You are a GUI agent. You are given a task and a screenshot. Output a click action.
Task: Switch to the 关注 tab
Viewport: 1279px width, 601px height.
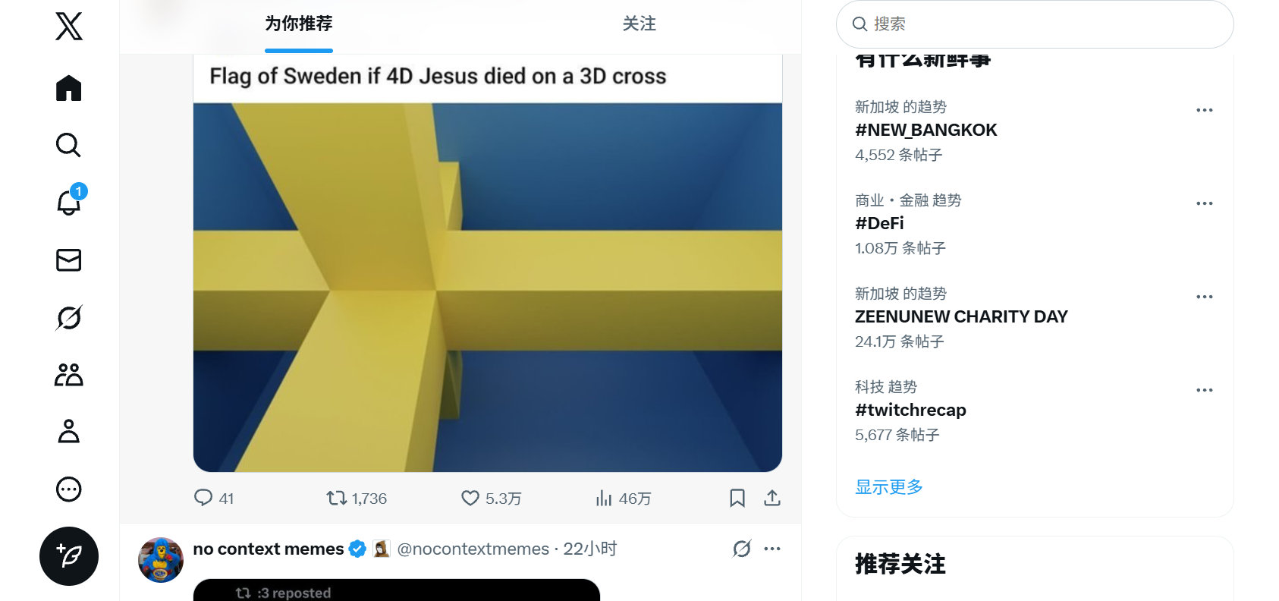tap(639, 24)
